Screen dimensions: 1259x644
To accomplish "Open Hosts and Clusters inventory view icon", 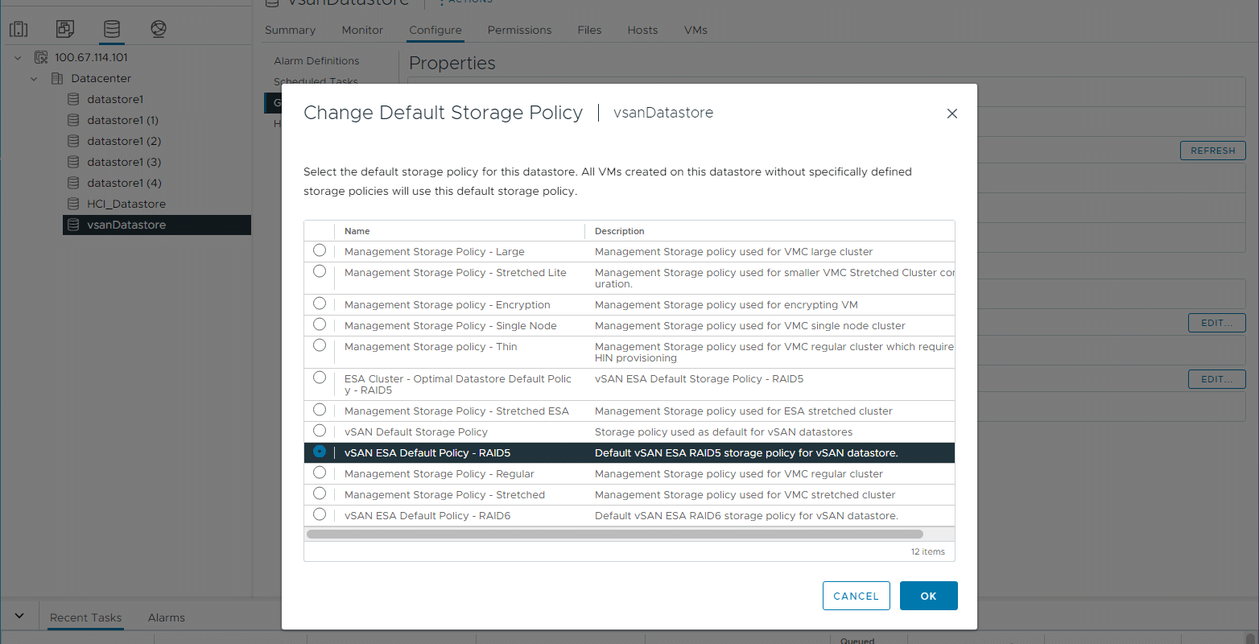I will tap(19, 30).
